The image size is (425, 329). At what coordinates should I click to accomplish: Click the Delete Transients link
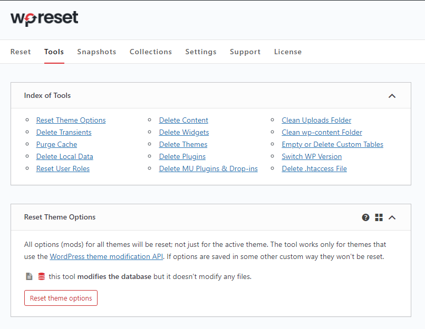[x=63, y=132]
